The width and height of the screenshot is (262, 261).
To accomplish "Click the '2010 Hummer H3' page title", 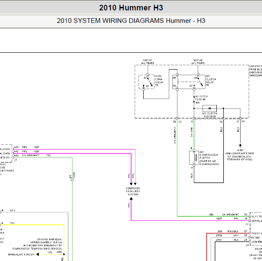I will [x=131, y=8].
